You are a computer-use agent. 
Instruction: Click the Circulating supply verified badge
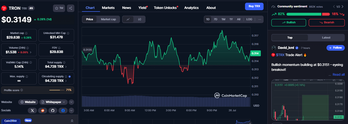click(x=70, y=76)
